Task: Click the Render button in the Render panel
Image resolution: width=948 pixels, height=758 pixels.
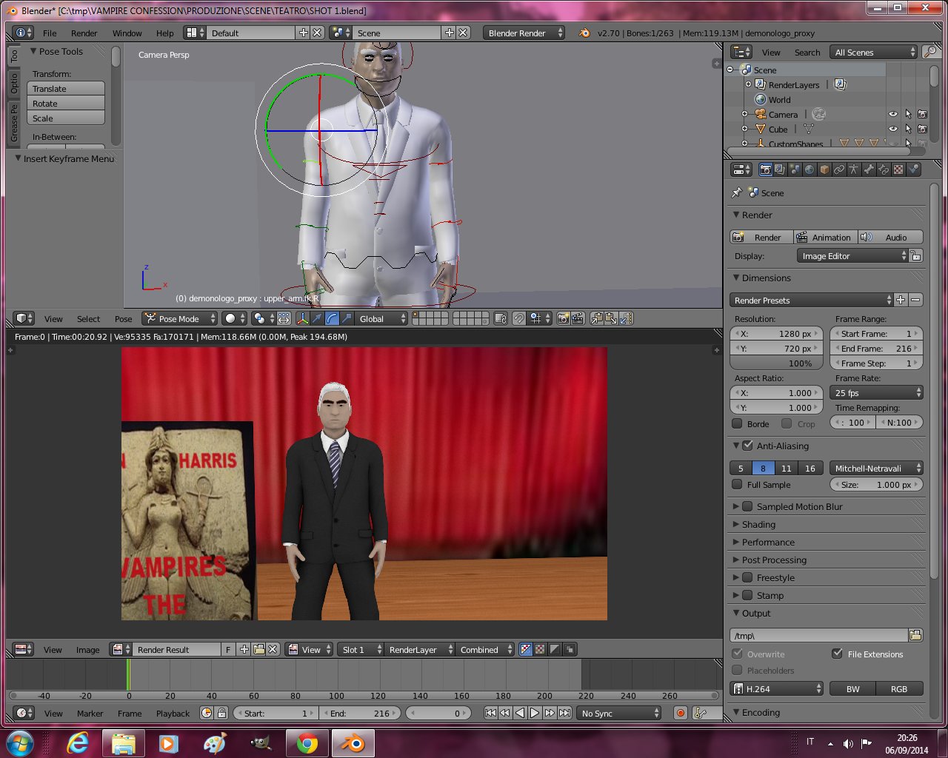Action: tap(761, 237)
